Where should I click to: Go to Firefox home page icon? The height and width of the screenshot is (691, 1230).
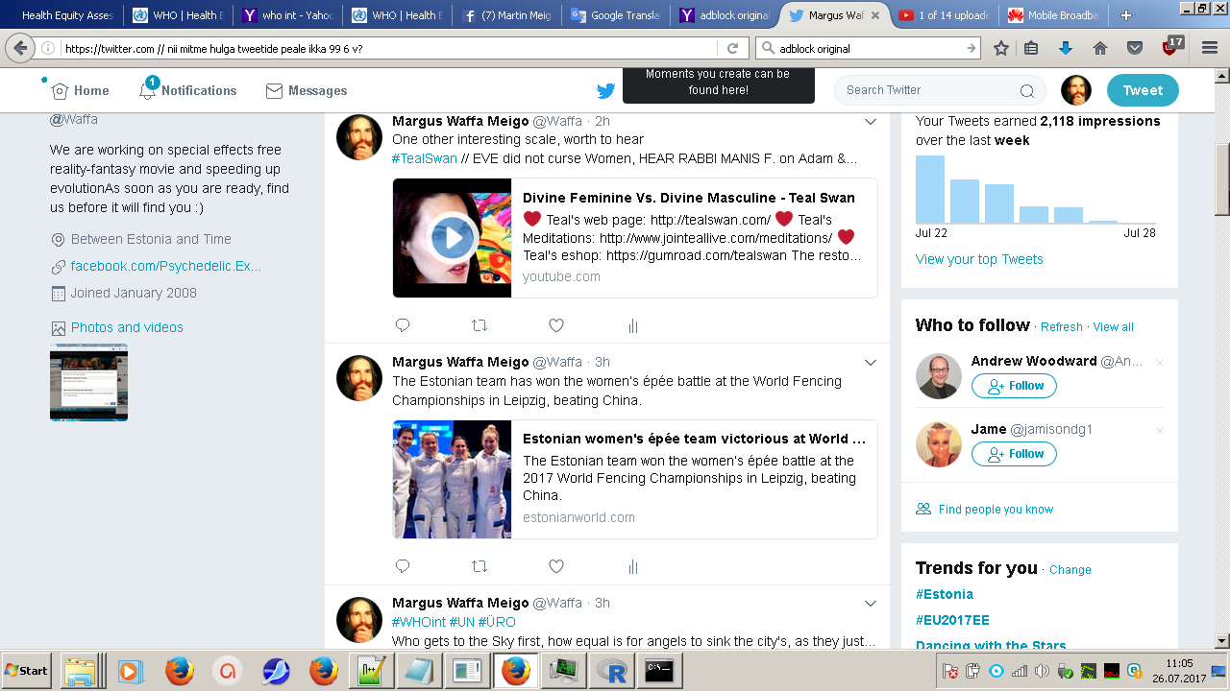1100,48
